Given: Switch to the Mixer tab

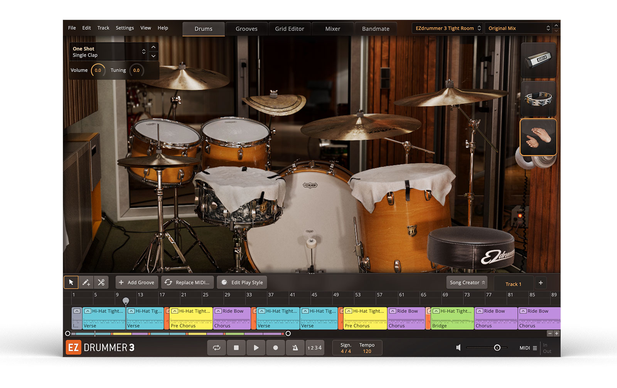Looking at the screenshot, I should (x=332, y=29).
